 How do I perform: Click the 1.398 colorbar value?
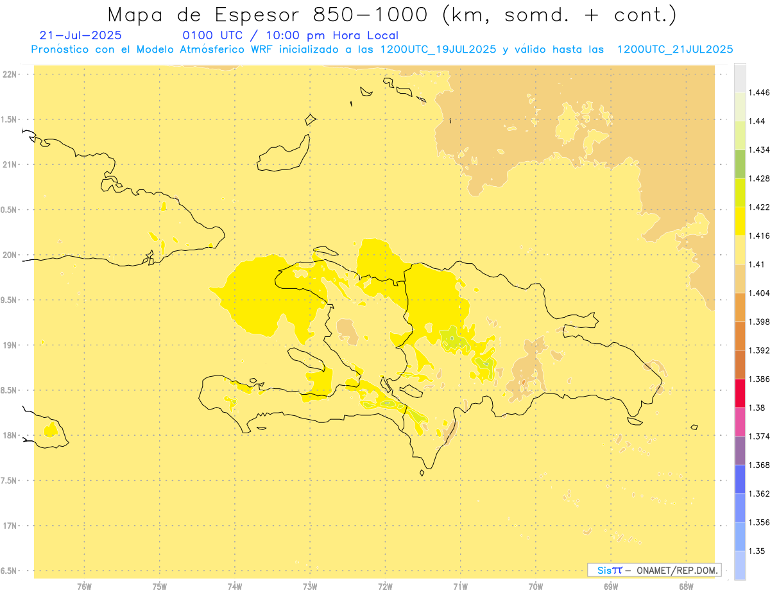[x=759, y=322]
